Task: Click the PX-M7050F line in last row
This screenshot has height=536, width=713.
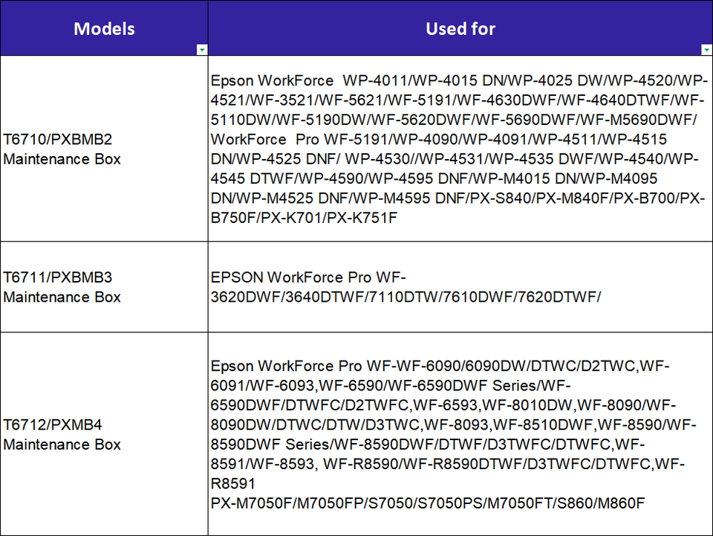Action: tap(428, 503)
